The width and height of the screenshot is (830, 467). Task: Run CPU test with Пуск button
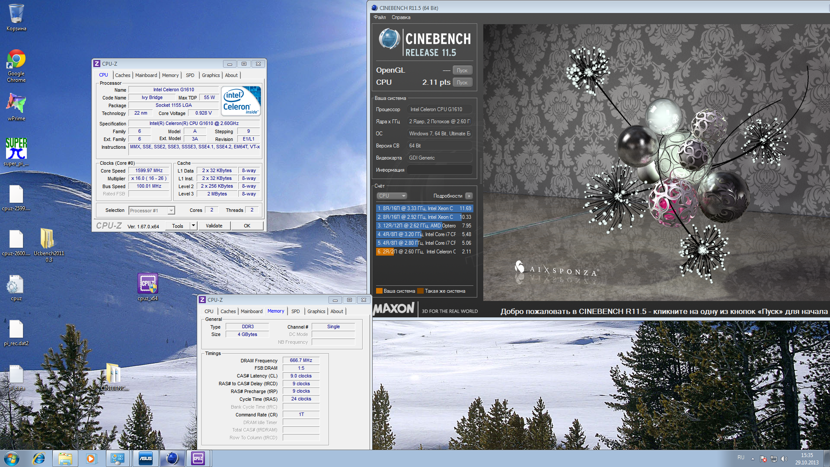pyautogui.click(x=462, y=83)
